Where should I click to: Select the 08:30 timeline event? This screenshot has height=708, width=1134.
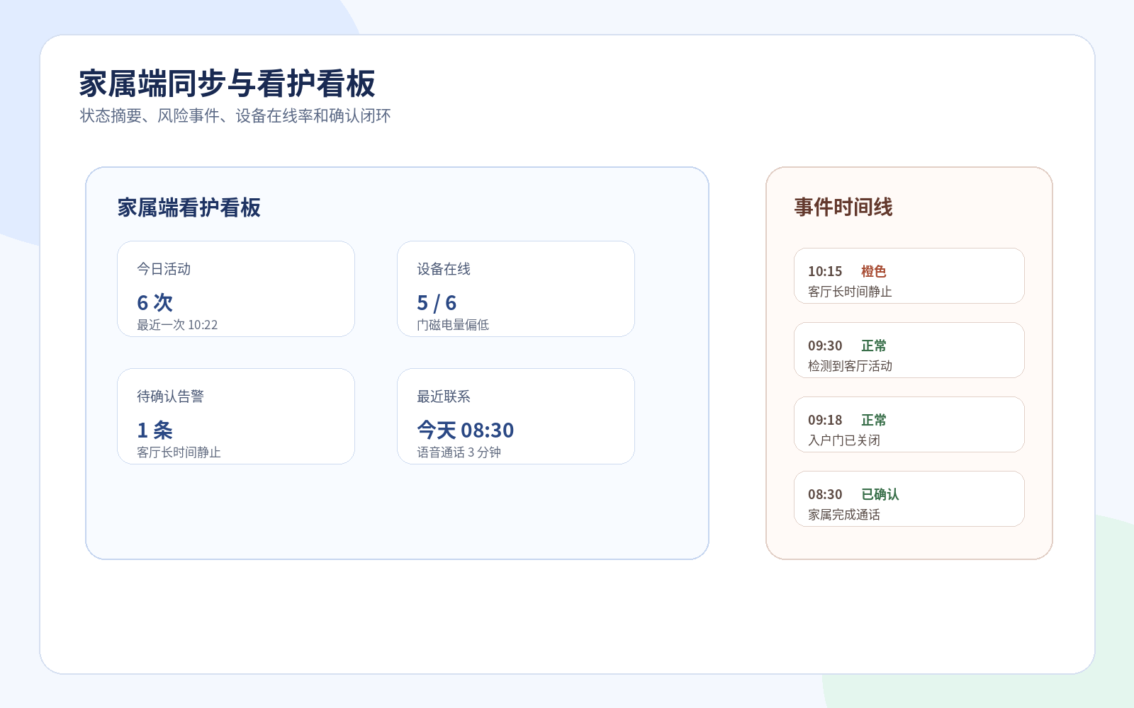coord(909,498)
